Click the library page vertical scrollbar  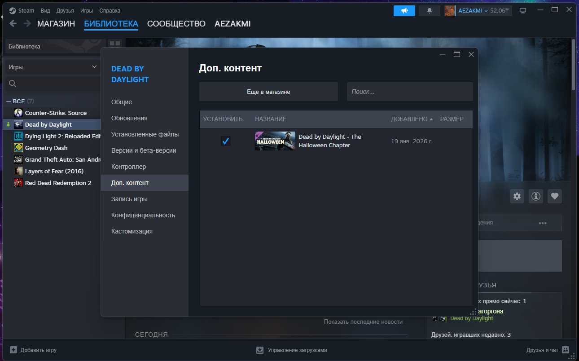[x=574, y=65]
